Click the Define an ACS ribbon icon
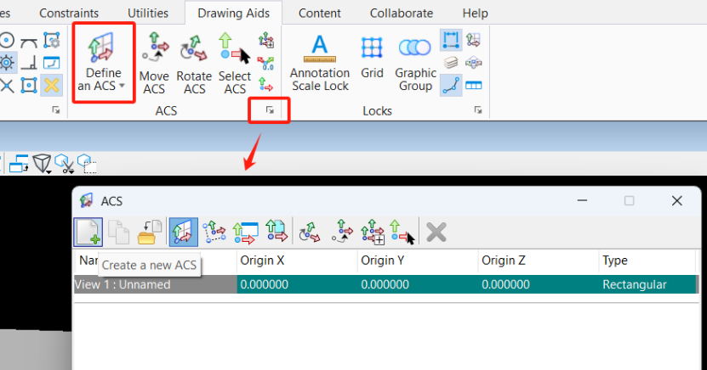Image resolution: width=707 pixels, height=370 pixels. click(x=103, y=48)
